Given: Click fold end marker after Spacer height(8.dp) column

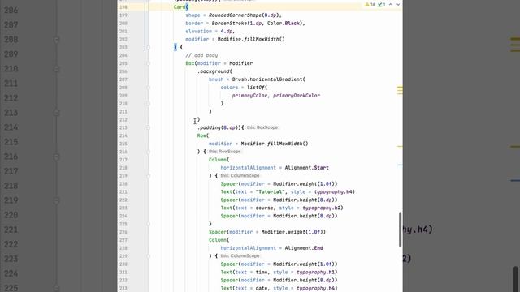Looking at the screenshot, I should [148, 224].
